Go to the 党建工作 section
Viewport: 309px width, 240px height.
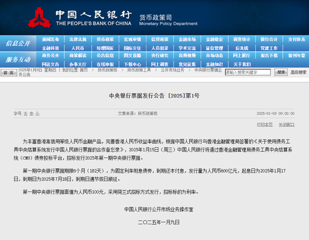coord(269,48)
